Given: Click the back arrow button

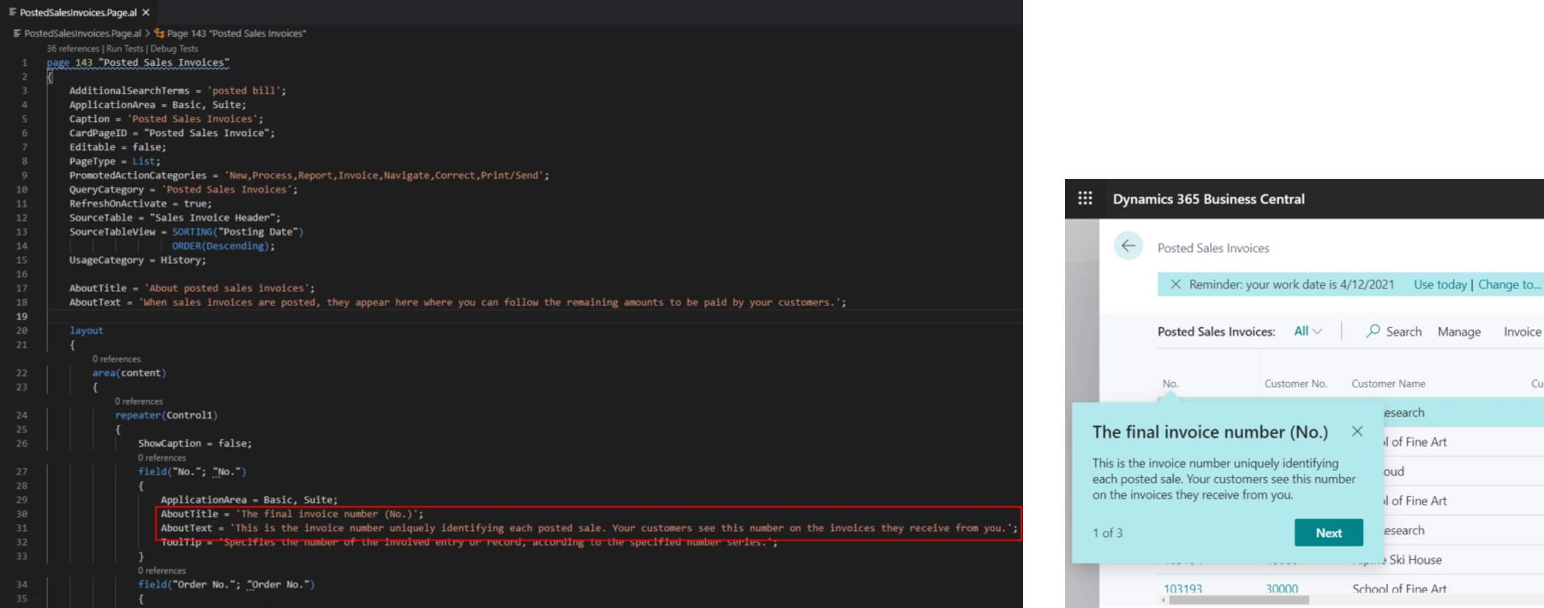Looking at the screenshot, I should (1128, 246).
